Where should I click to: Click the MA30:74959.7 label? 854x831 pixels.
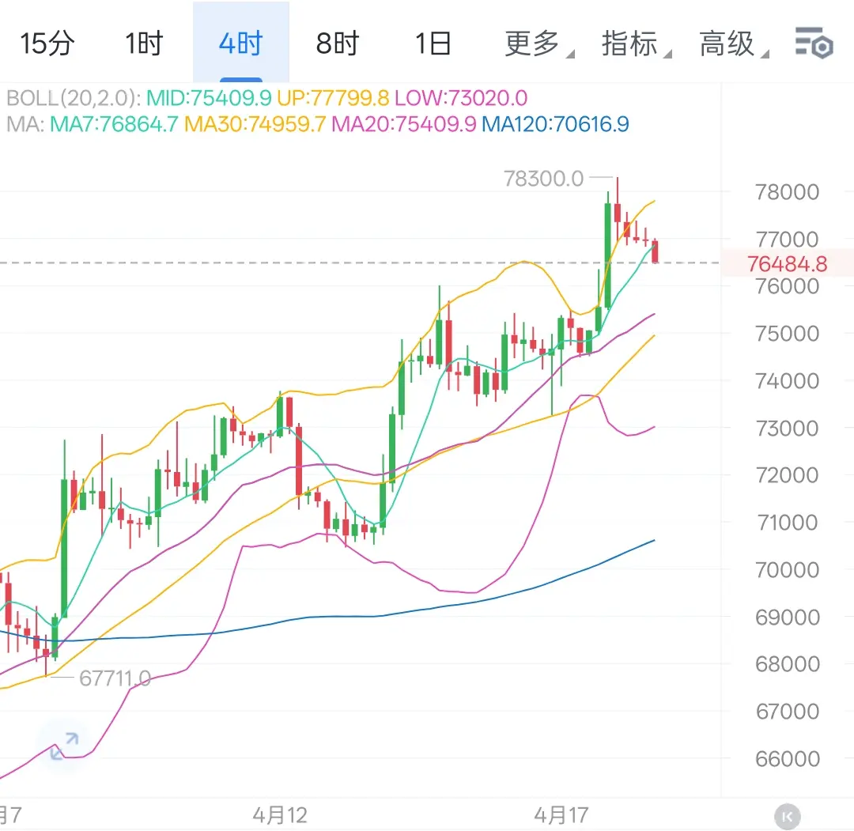(255, 124)
